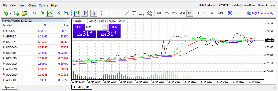
Task: Open the Help menu
Action: (x=54, y=5)
